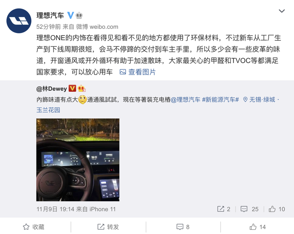
Task: Open the @林Dewey user profile
Action: pos(52,89)
